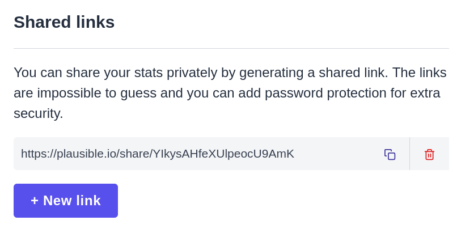Select the delete icon in link row
The height and width of the screenshot is (233, 461).
click(429, 154)
